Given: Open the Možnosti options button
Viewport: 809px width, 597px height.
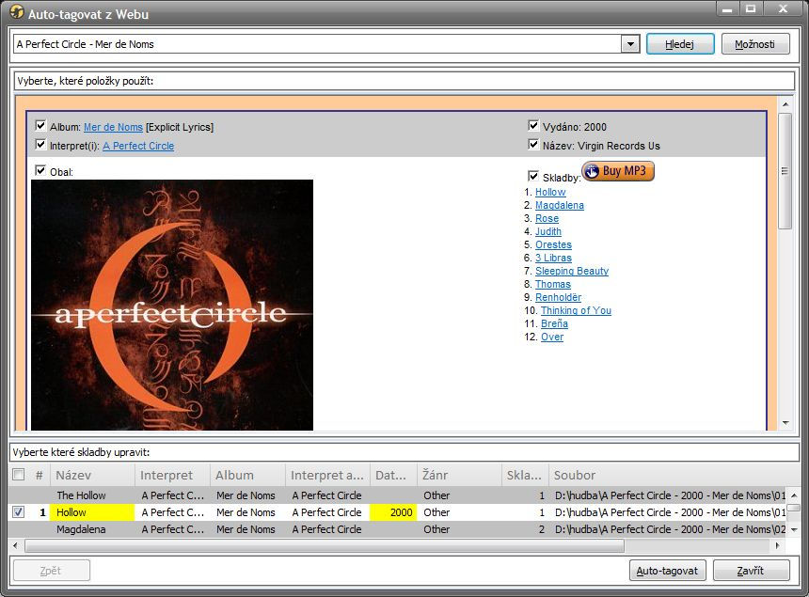Looking at the screenshot, I should coord(754,44).
